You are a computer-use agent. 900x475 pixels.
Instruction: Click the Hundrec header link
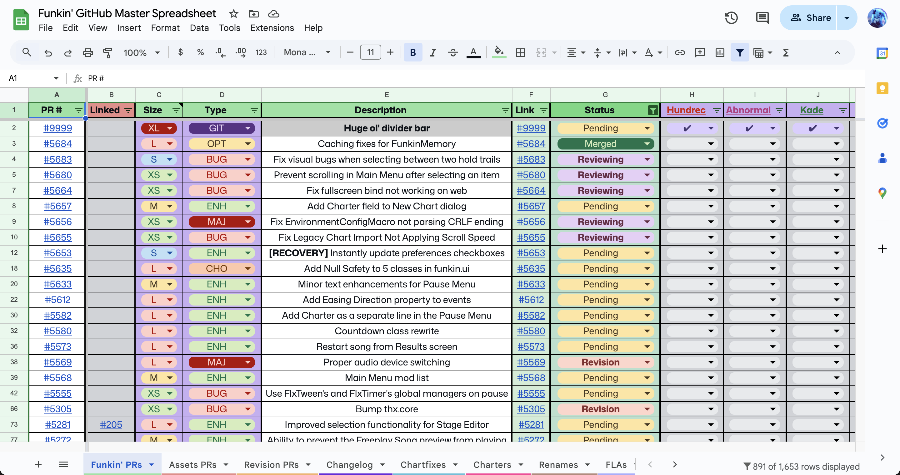coord(686,110)
